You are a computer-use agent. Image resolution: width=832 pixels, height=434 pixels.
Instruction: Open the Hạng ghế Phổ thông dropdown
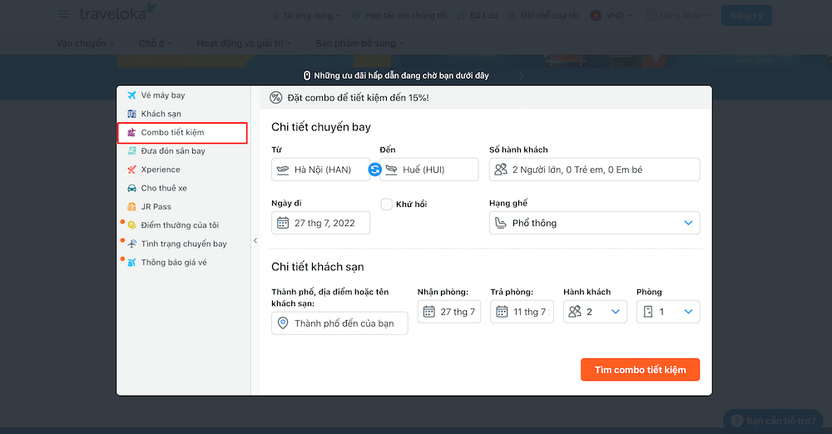pos(594,223)
